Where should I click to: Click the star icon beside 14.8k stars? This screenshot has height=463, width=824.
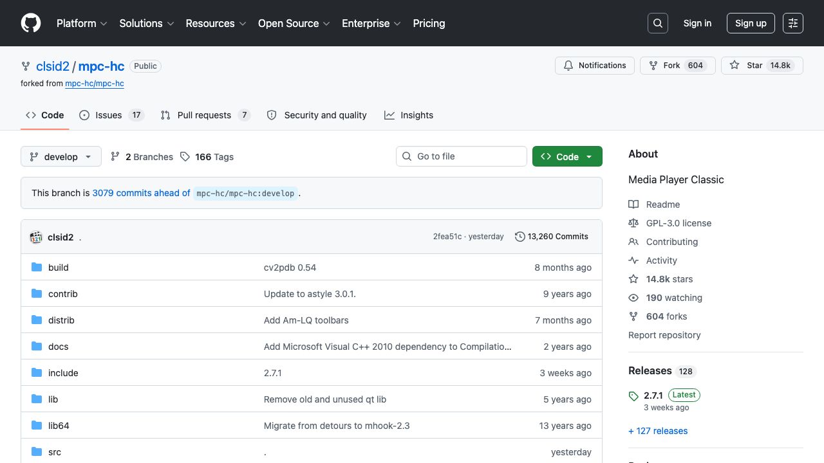click(x=633, y=279)
